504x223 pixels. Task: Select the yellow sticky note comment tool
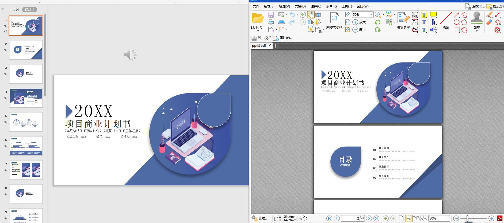[x=433, y=15]
